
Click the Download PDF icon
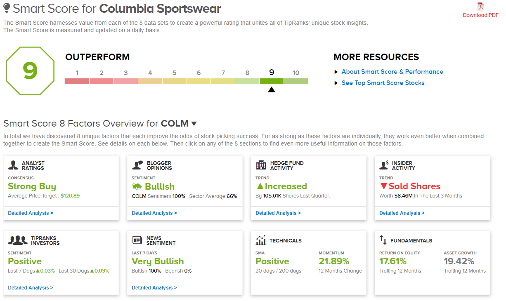(x=480, y=7)
